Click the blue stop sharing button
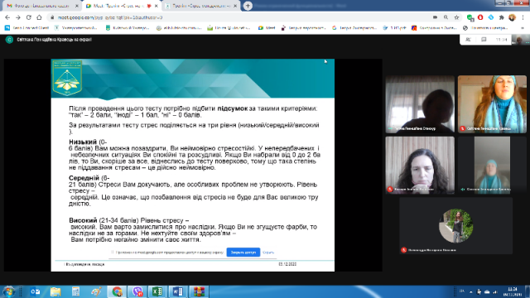Image resolution: width=530 pixels, height=298 pixels. point(243,252)
